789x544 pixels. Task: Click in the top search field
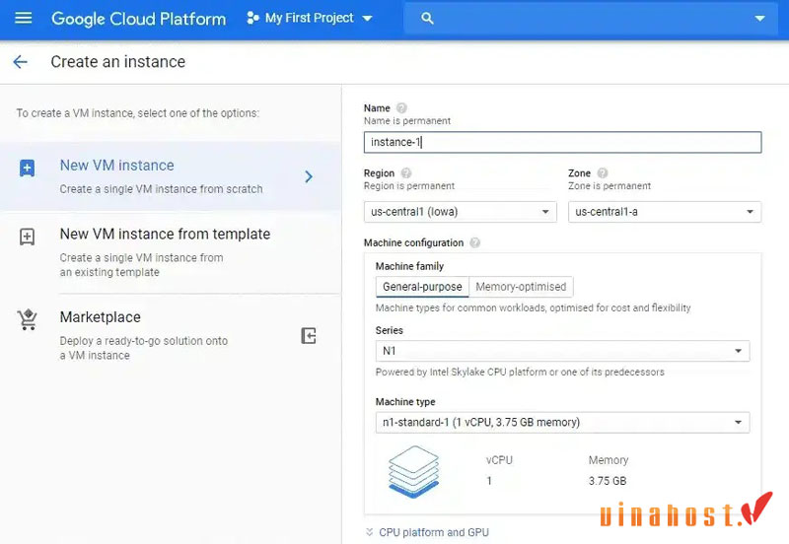click(590, 19)
